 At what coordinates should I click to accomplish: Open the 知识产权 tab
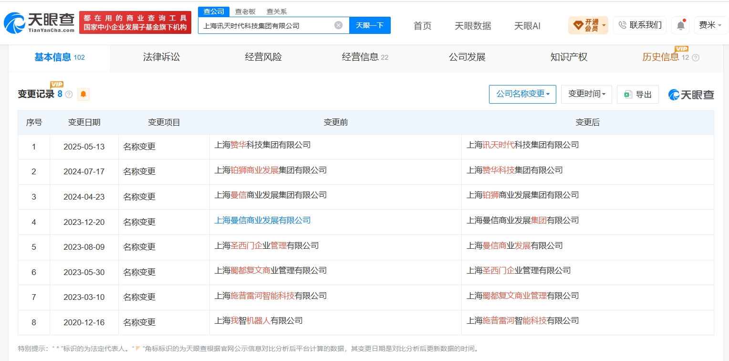point(569,57)
